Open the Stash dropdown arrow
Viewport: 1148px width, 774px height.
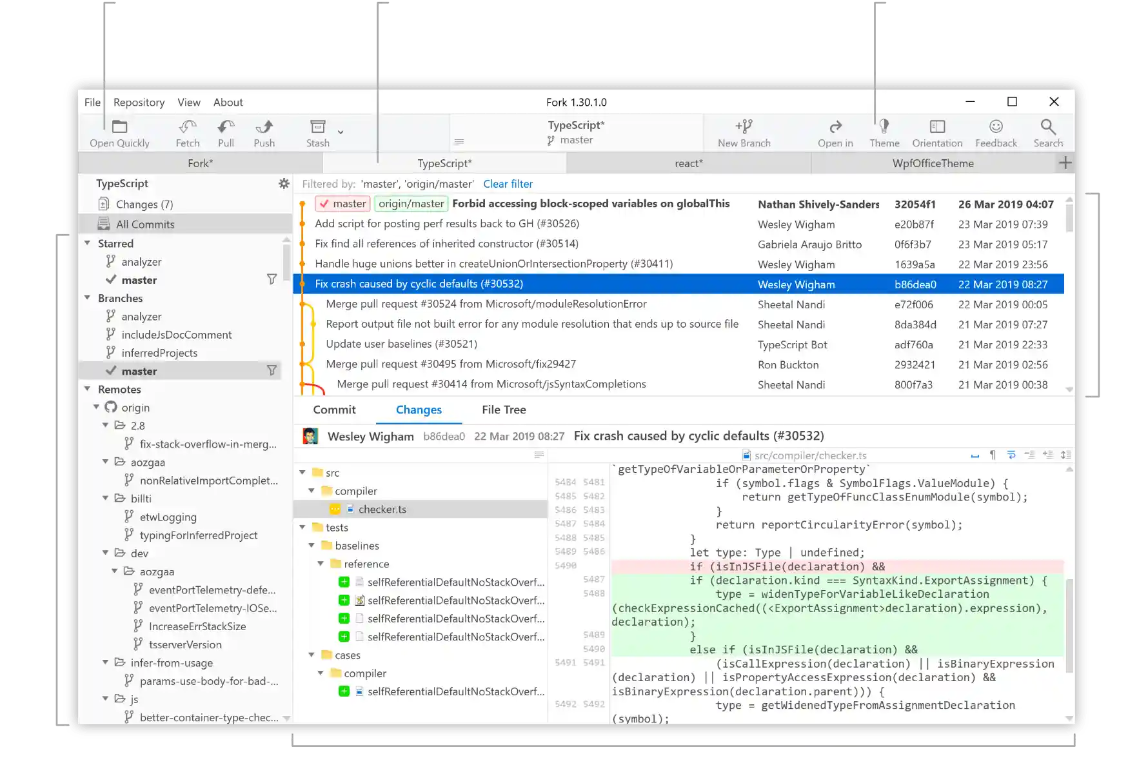point(341,132)
